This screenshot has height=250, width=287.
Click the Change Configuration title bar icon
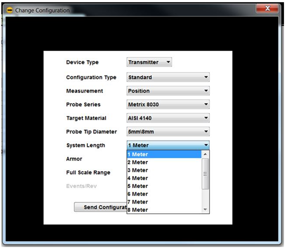click(9, 10)
